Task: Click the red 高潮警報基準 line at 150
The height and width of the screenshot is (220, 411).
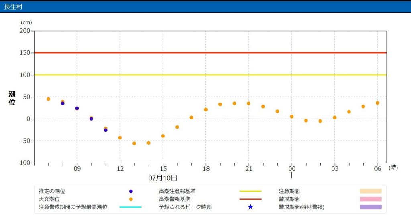Action: pos(210,53)
